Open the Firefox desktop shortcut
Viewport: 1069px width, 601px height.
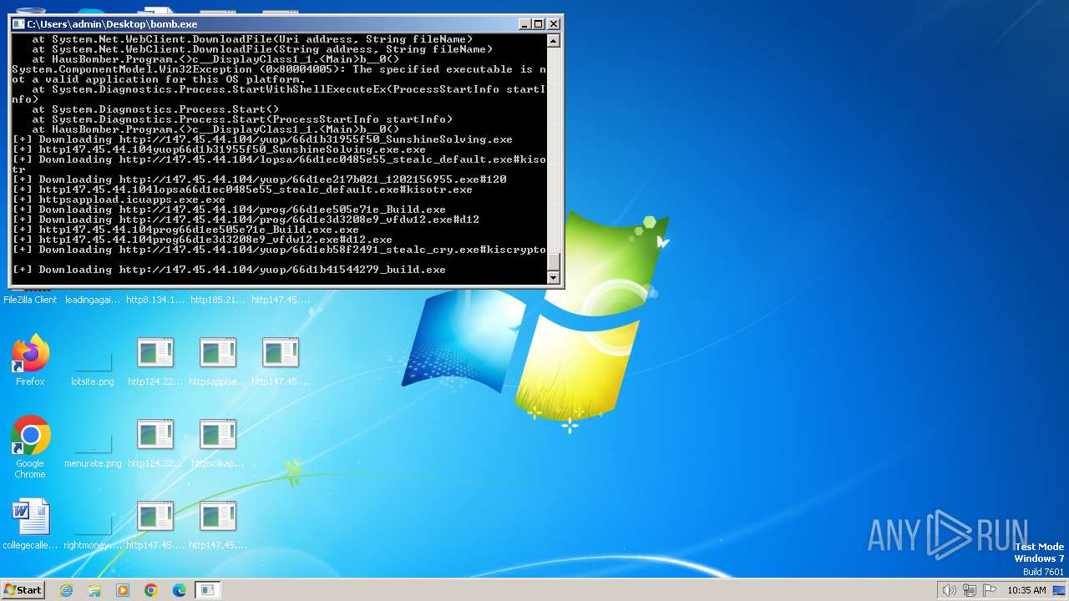(30, 360)
